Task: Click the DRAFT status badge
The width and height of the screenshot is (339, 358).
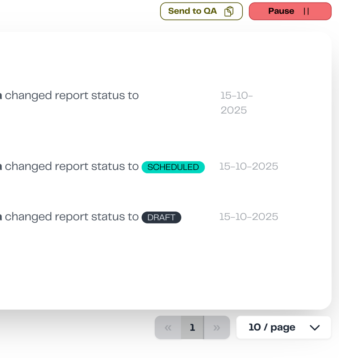Action: (x=161, y=217)
